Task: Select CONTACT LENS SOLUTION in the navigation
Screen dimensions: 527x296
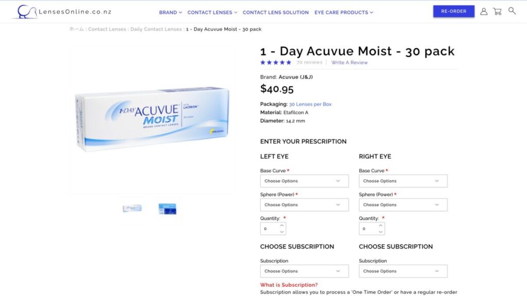Action: click(276, 12)
